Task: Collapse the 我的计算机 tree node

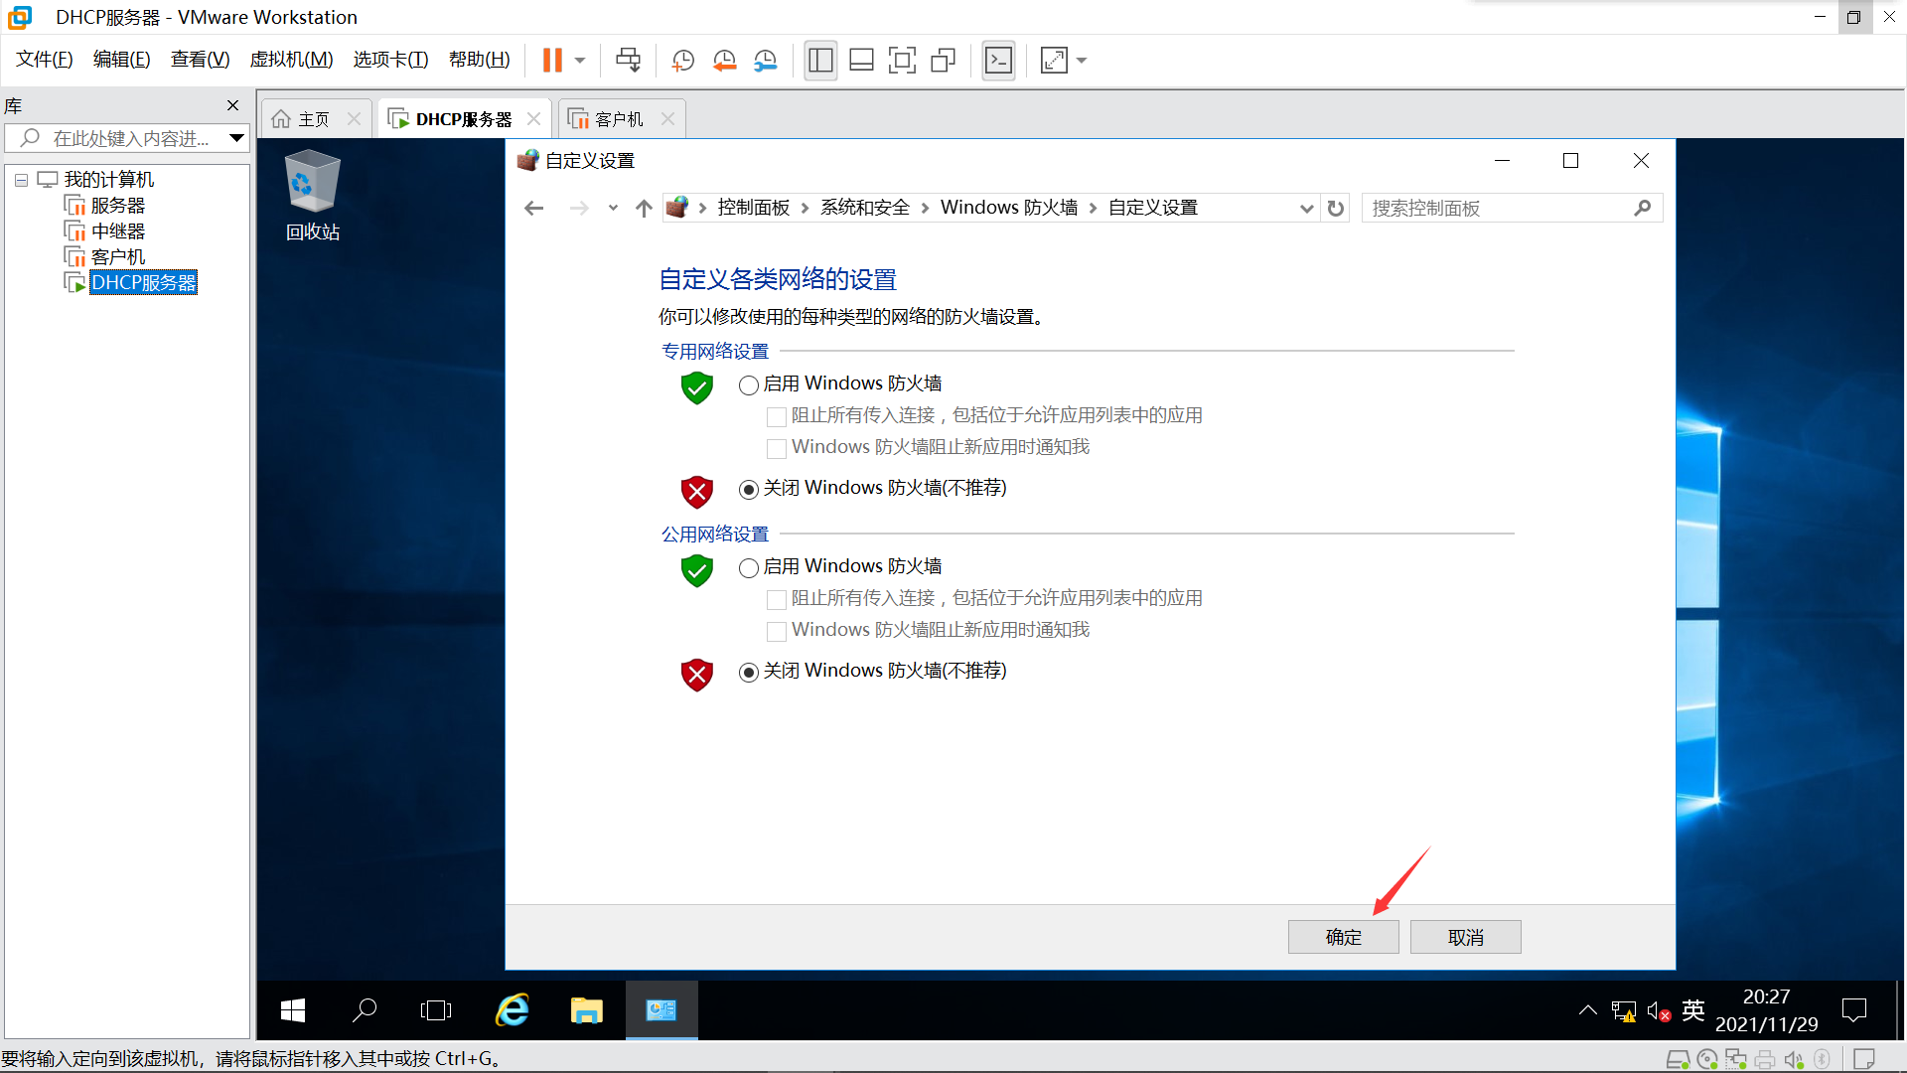Action: click(21, 180)
